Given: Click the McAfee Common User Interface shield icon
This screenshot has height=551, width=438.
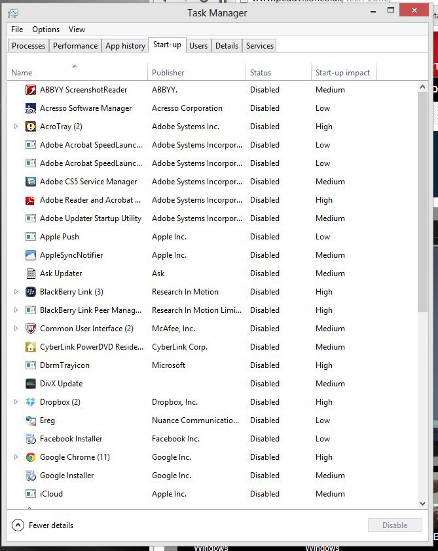Looking at the screenshot, I should [31, 329].
